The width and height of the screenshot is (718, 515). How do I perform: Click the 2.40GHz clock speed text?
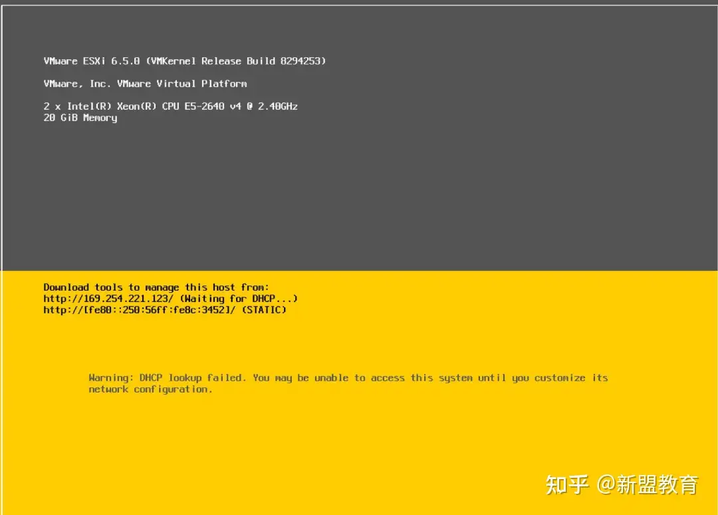[277, 106]
